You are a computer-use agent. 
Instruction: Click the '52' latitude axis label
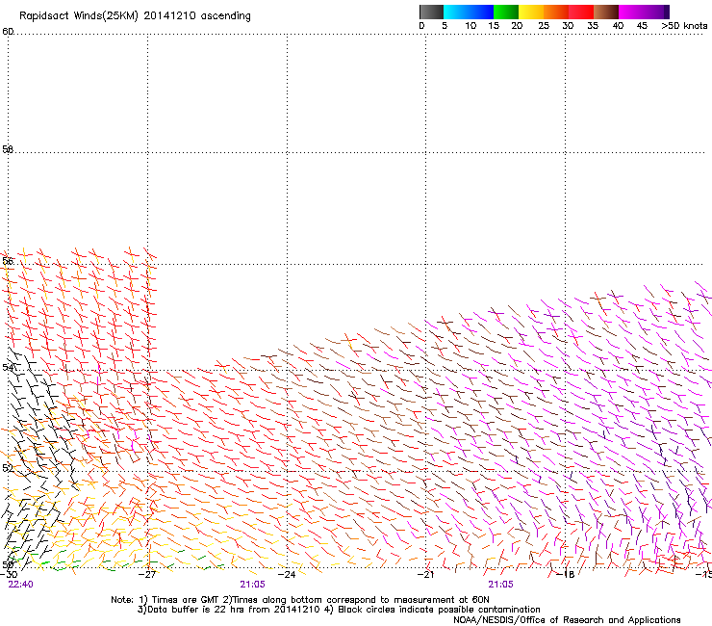click(x=8, y=468)
